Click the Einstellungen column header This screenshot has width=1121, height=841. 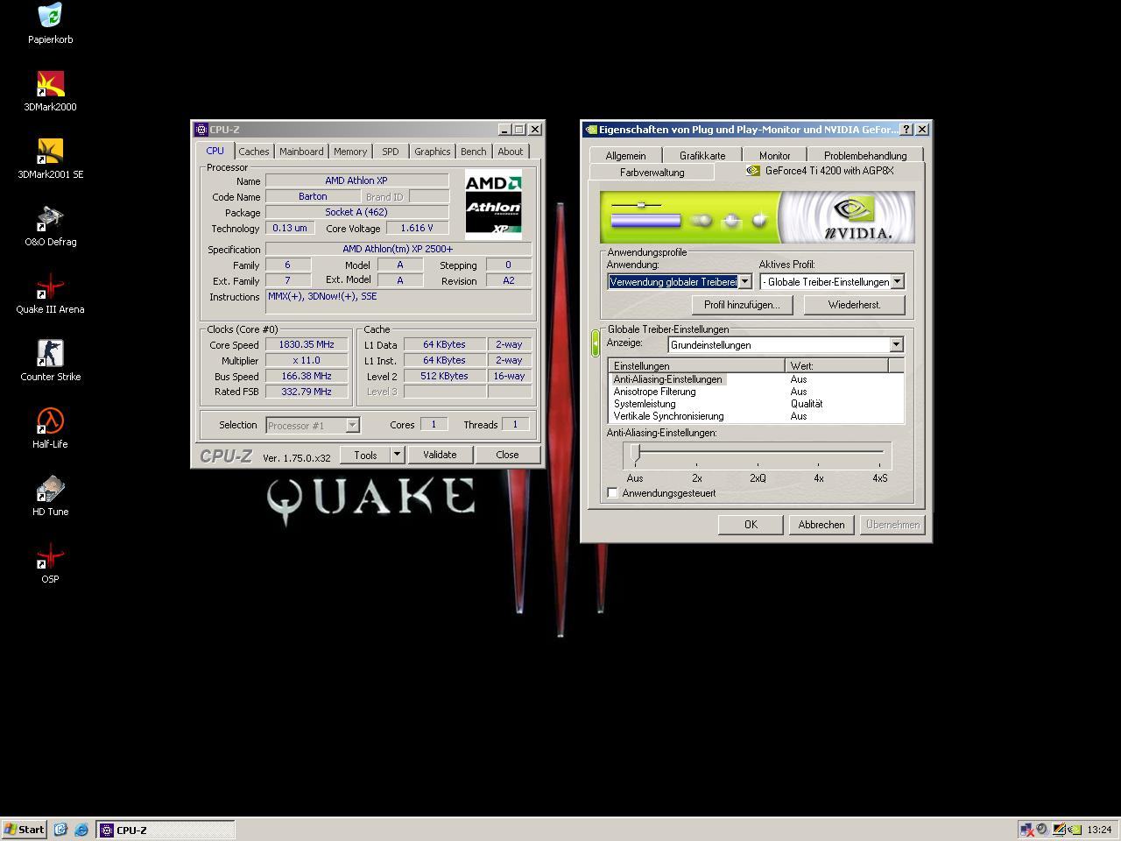pos(697,366)
